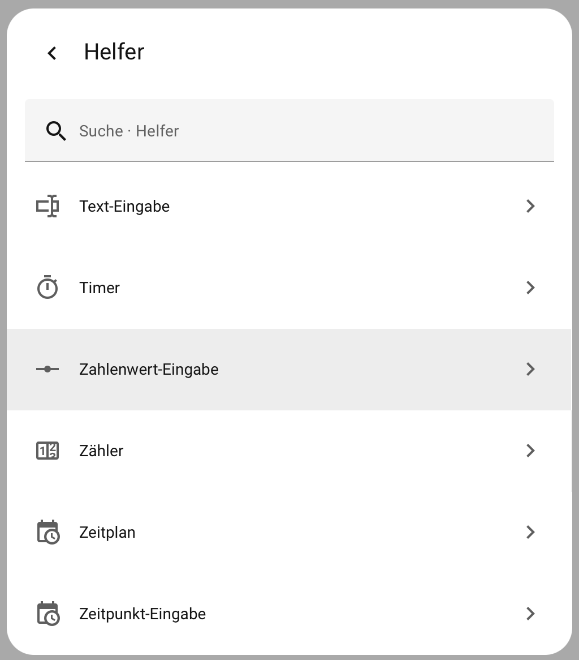
Task: Click the back arrow next to Helfer
Action: (52, 53)
